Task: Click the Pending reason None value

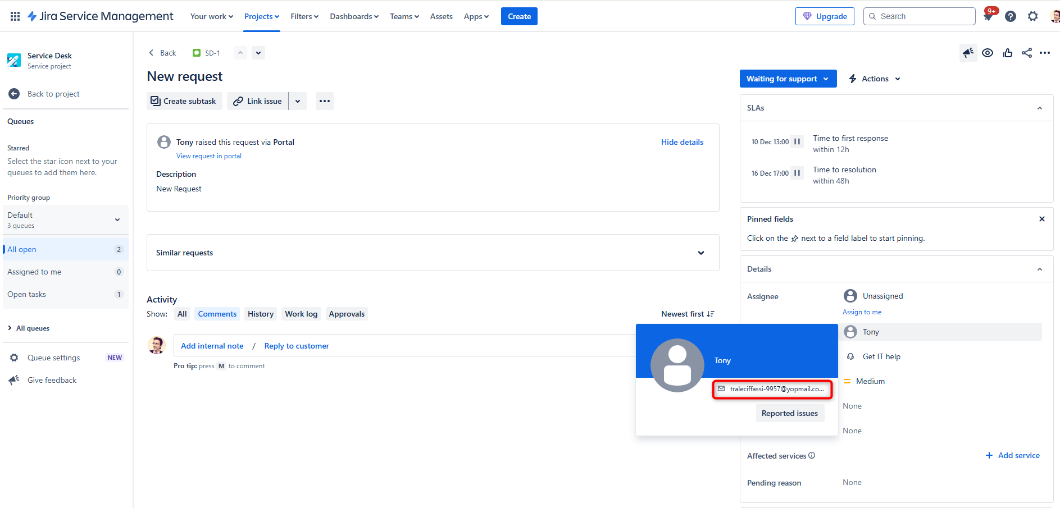Action: 852,482
